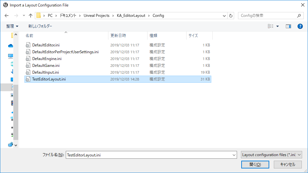The image size is (308, 173).
Task: Navigate to ドキュメント in the breadcrumb
Action: pyautogui.click(x=68, y=16)
